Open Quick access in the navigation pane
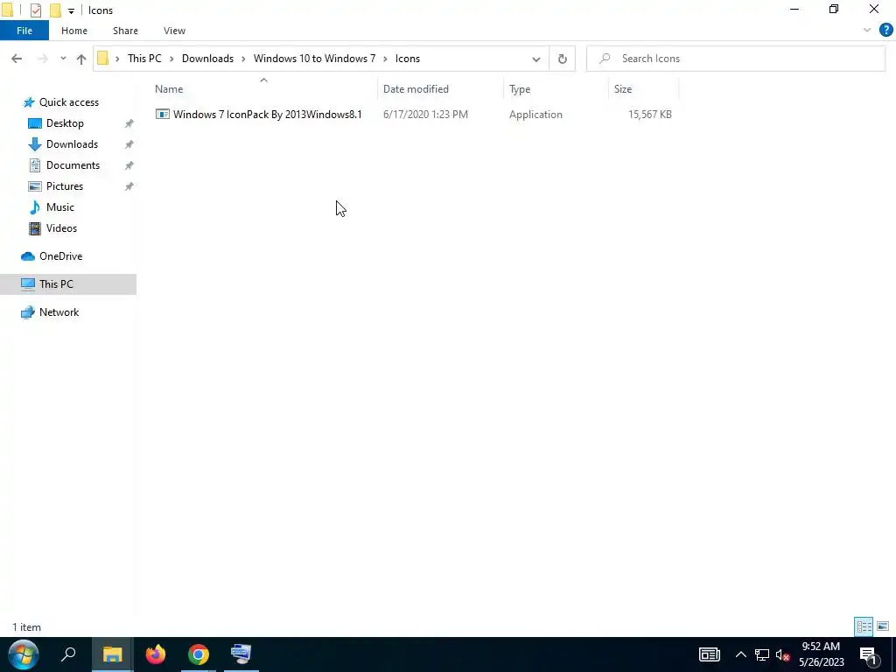Image resolution: width=896 pixels, height=672 pixels. (68, 102)
